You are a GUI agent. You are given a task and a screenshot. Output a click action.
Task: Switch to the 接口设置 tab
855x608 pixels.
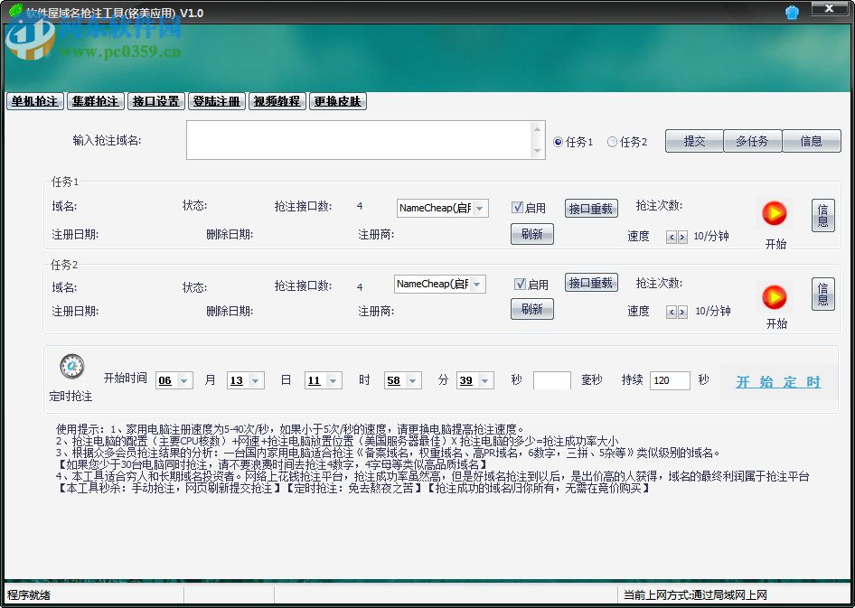pos(155,101)
